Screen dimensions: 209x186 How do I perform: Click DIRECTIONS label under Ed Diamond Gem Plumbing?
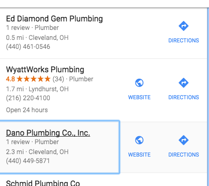coord(184,40)
